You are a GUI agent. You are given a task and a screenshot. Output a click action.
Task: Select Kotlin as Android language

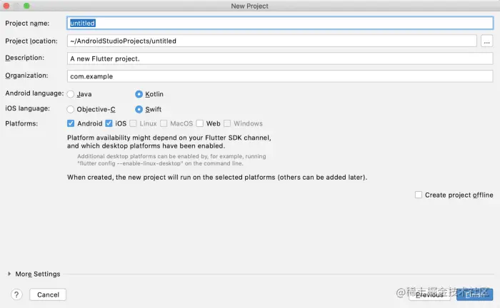139,94
